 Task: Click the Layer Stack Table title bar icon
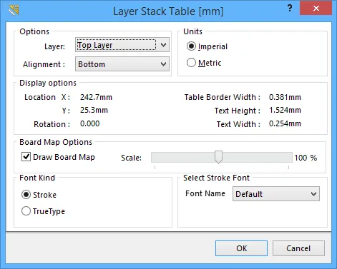pos(14,10)
